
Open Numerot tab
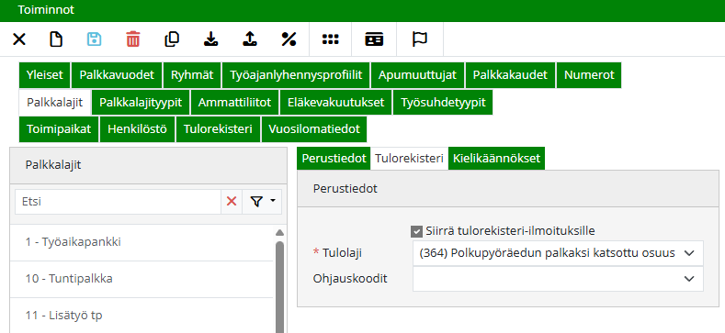589,75
